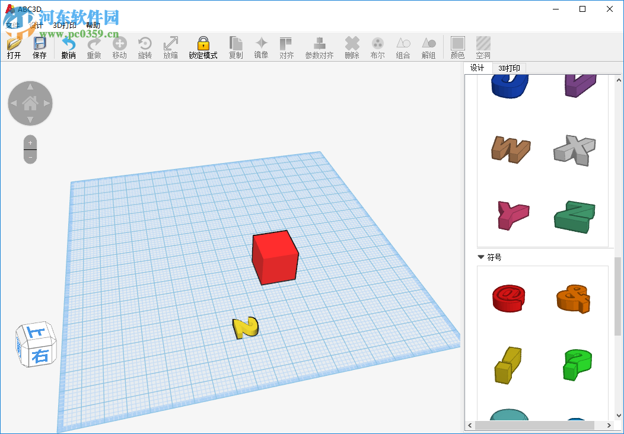Switch to the 3D打印 tab
Viewport: 624px width, 434px height.
coord(509,68)
